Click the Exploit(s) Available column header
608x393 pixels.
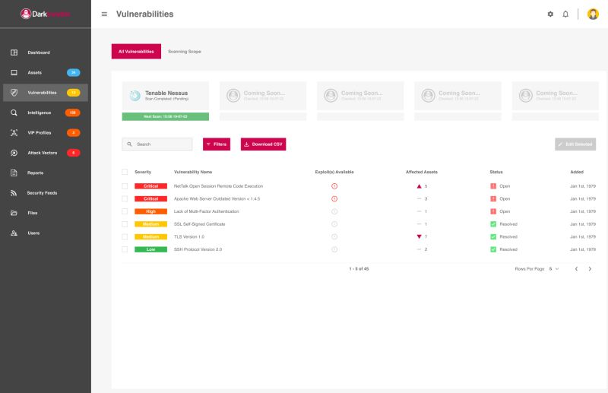click(x=334, y=172)
